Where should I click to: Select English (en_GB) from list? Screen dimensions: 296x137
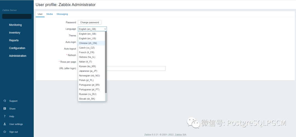click(x=92, y=34)
